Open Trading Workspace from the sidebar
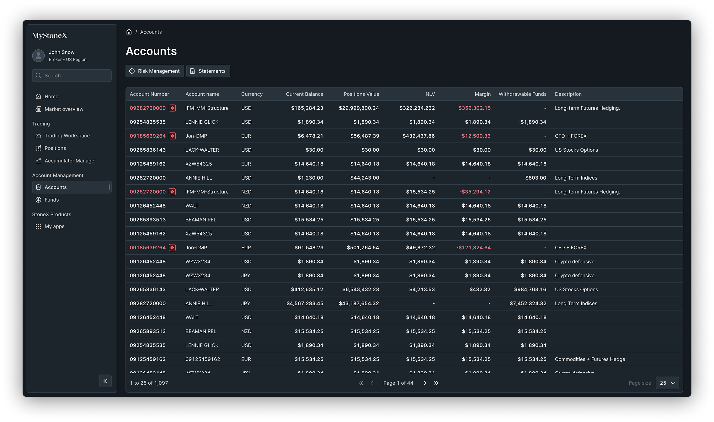 (67, 136)
